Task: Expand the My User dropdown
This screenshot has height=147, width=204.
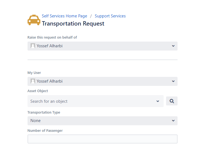Action: (x=102, y=82)
